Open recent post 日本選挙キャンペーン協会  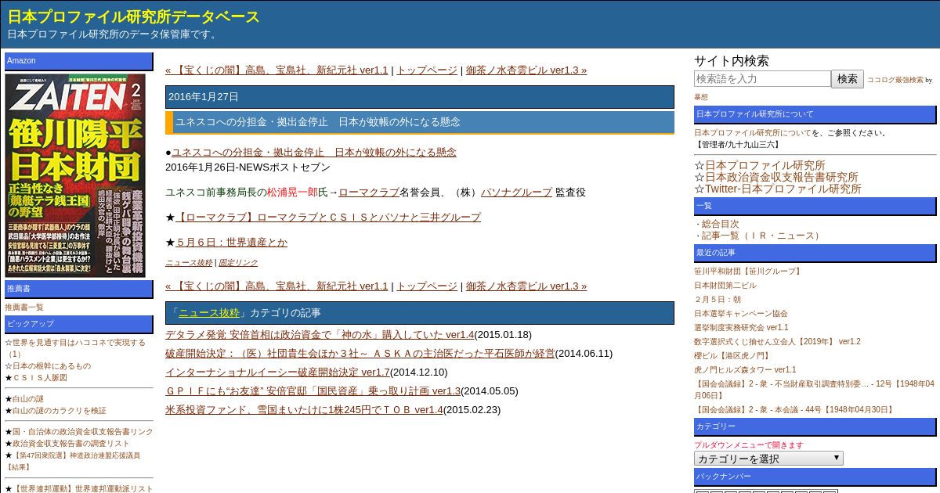(741, 313)
